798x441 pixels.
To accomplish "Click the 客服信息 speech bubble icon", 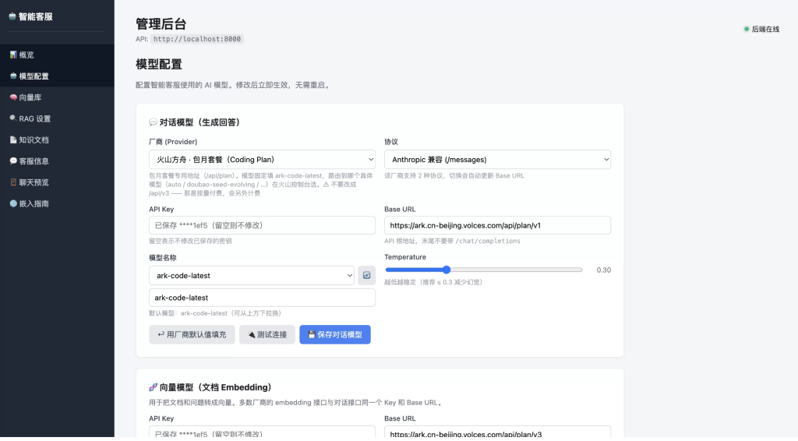I will pos(13,161).
